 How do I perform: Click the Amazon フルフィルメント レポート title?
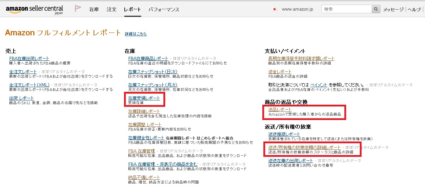[63, 33]
